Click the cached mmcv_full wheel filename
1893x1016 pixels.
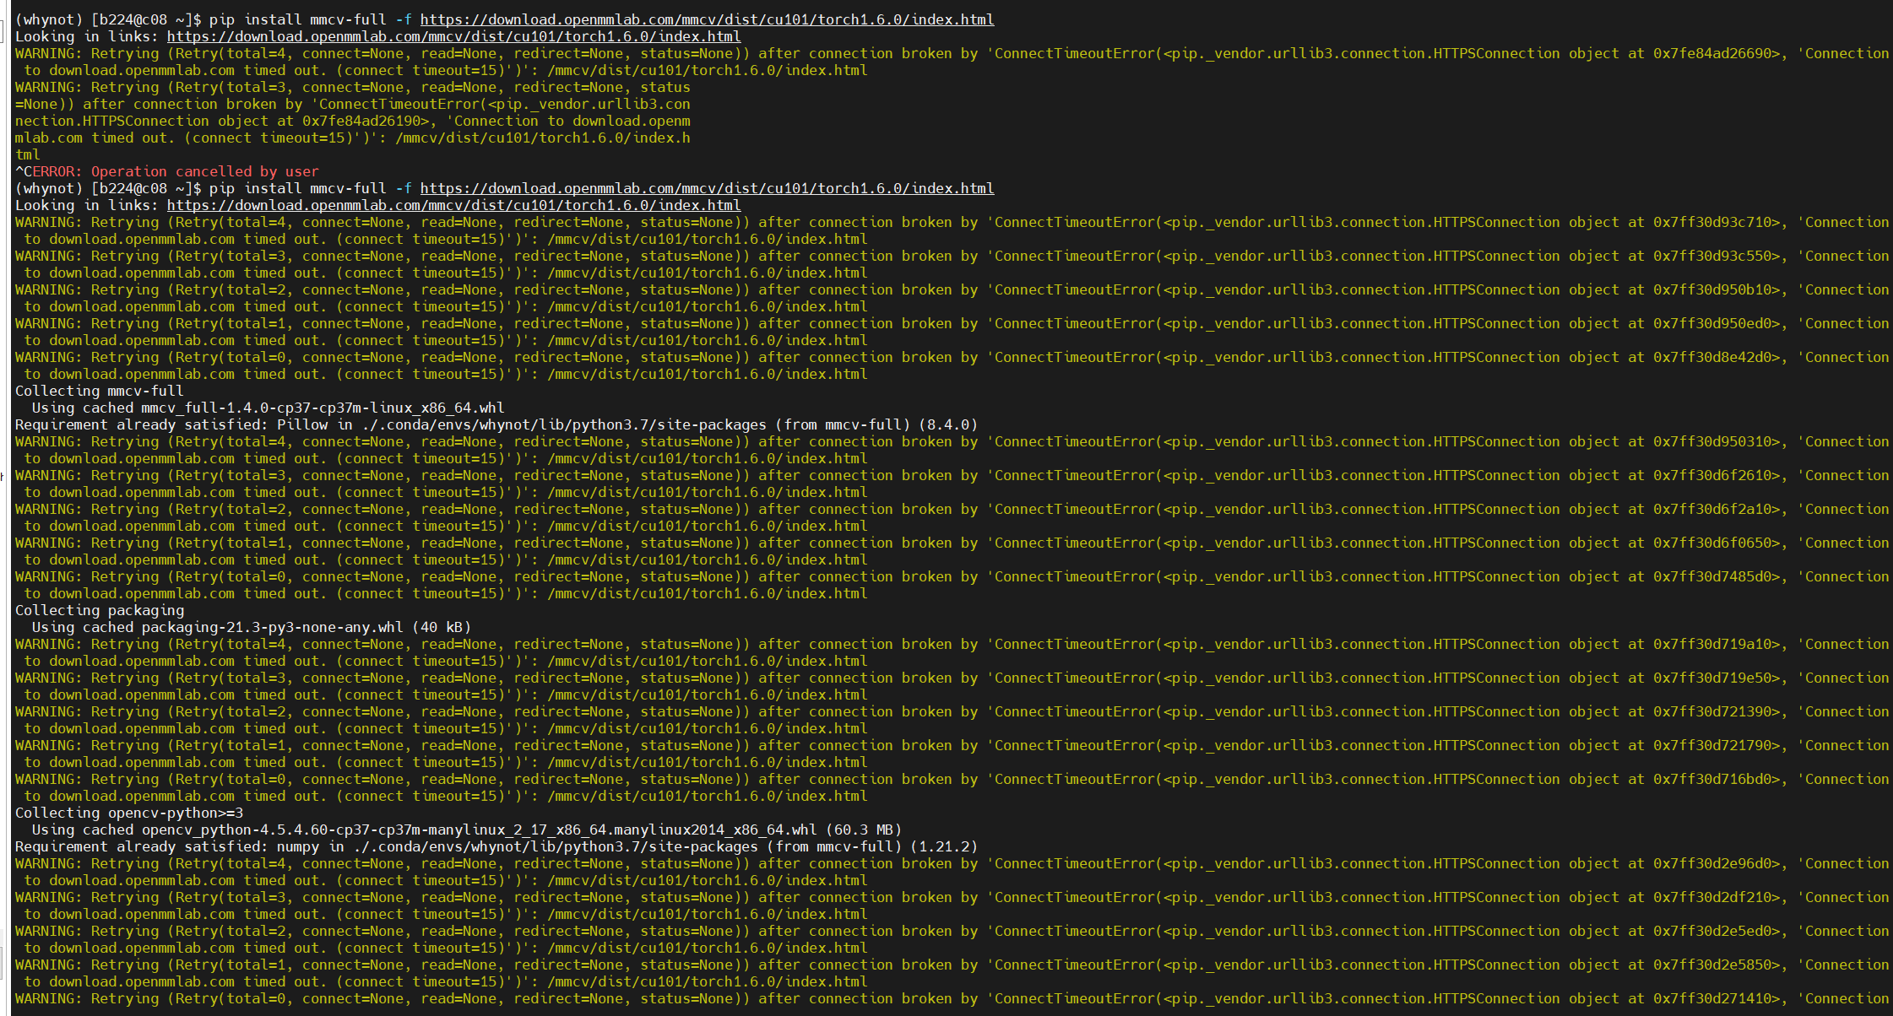click(x=268, y=408)
